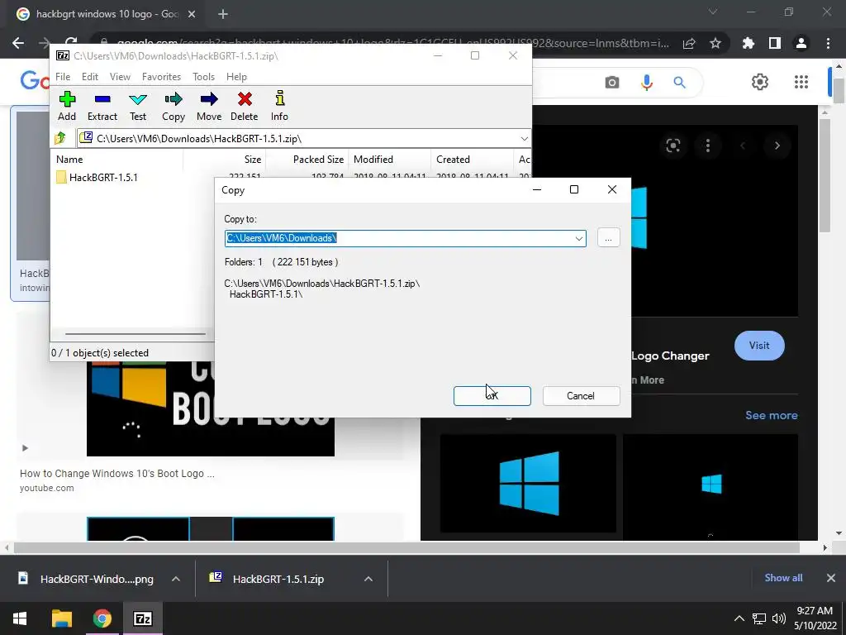Image resolution: width=846 pixels, height=635 pixels.
Task: Open Chrome profile avatar icon
Action: click(x=801, y=43)
